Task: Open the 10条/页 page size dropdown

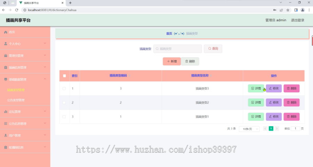Action: pyautogui.click(x=249, y=129)
